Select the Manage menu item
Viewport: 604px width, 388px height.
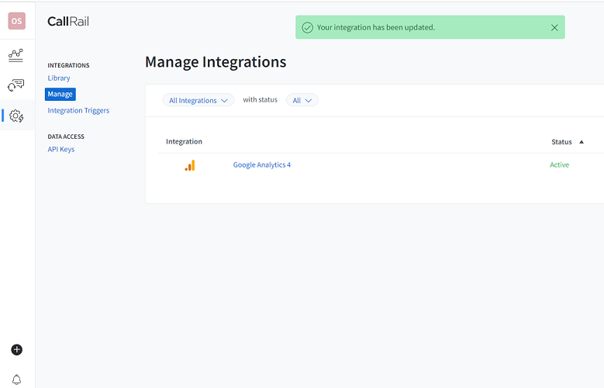60,94
